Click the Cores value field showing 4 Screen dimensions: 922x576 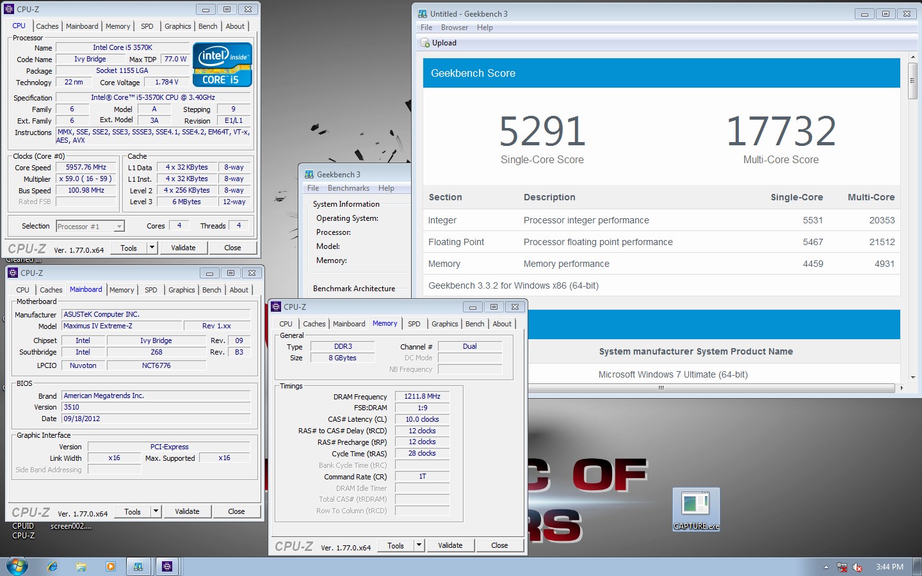(x=179, y=226)
